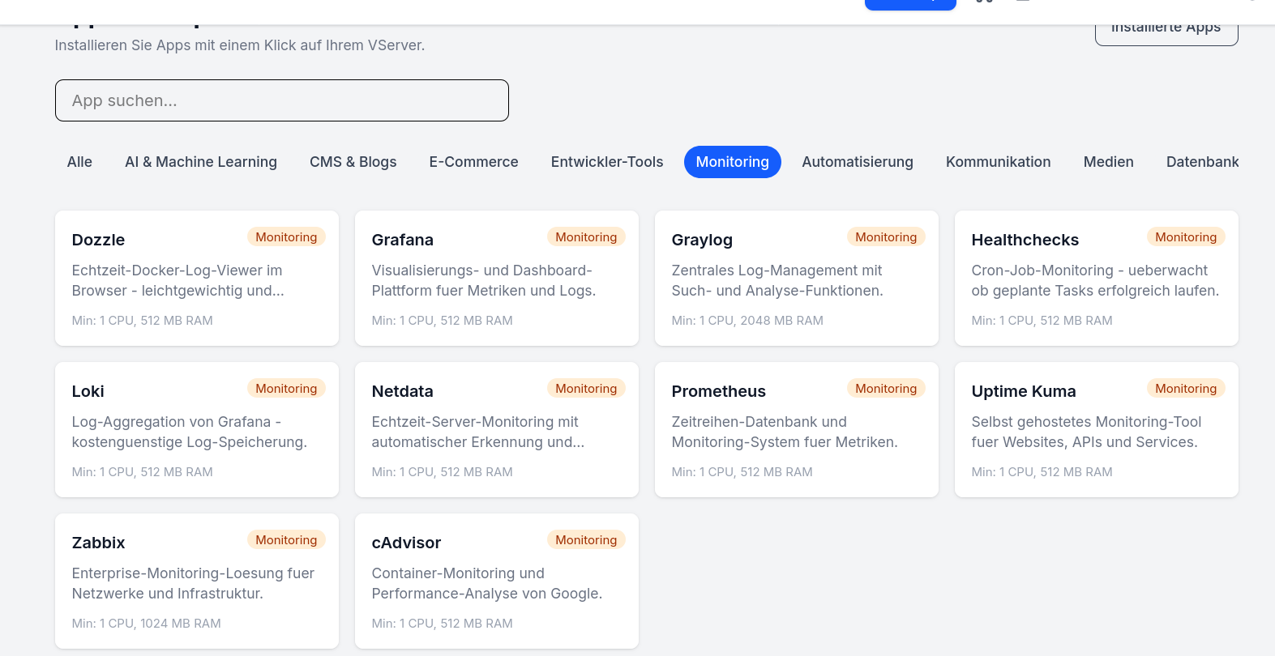Viewport: 1275px width, 656px height.
Task: Switch to CMS & Blogs category
Action: (353, 162)
